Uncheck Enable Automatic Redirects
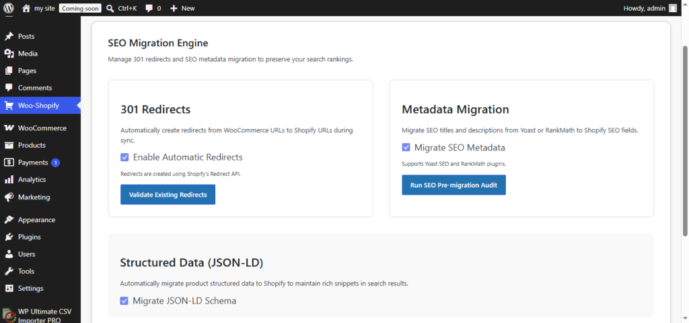 click(124, 157)
